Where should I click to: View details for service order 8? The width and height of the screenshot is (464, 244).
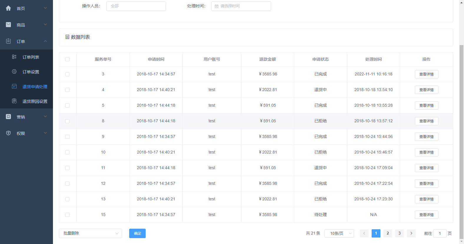426,121
